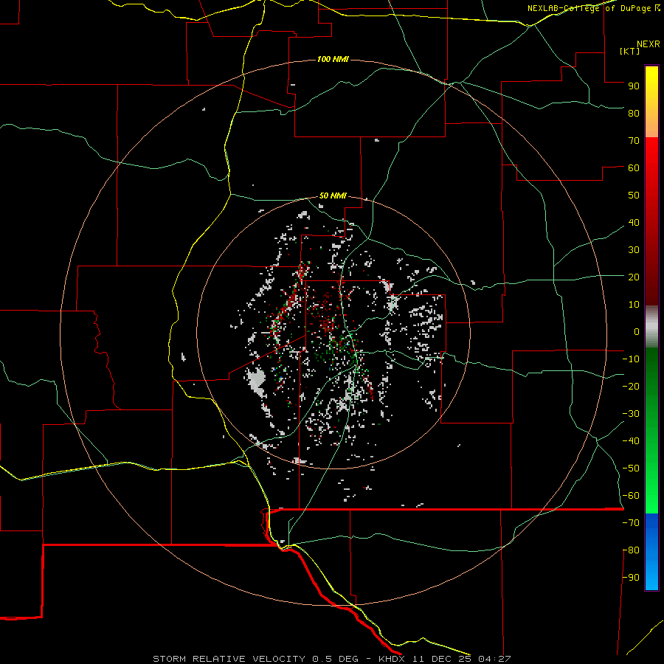Click the positive 90 scale label
The width and height of the screenshot is (664, 664).
pos(634,86)
